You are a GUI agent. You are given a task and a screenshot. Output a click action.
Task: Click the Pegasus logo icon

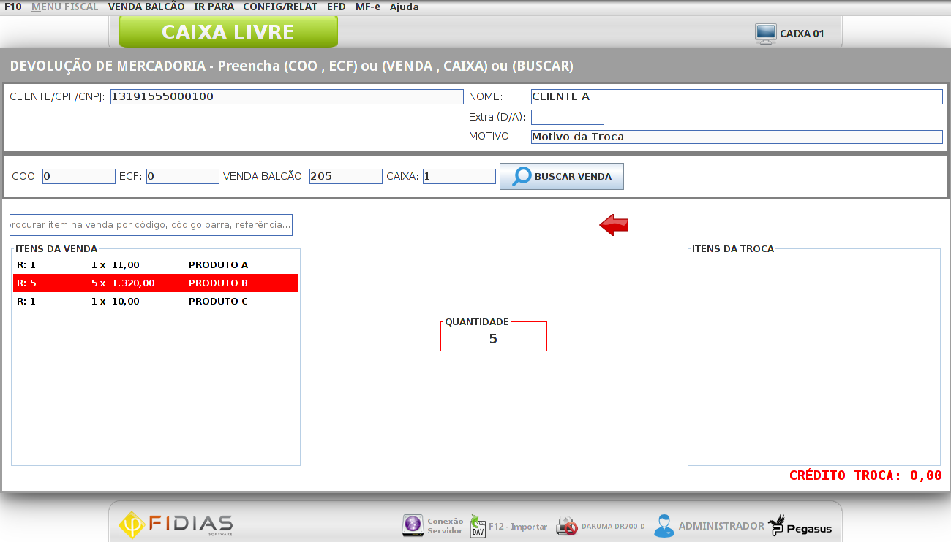(776, 525)
